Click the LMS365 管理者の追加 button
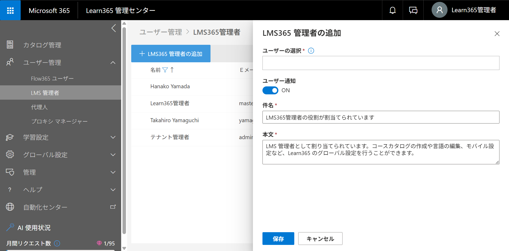 (x=171, y=54)
